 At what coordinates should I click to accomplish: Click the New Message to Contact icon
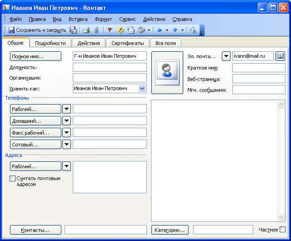(131, 30)
